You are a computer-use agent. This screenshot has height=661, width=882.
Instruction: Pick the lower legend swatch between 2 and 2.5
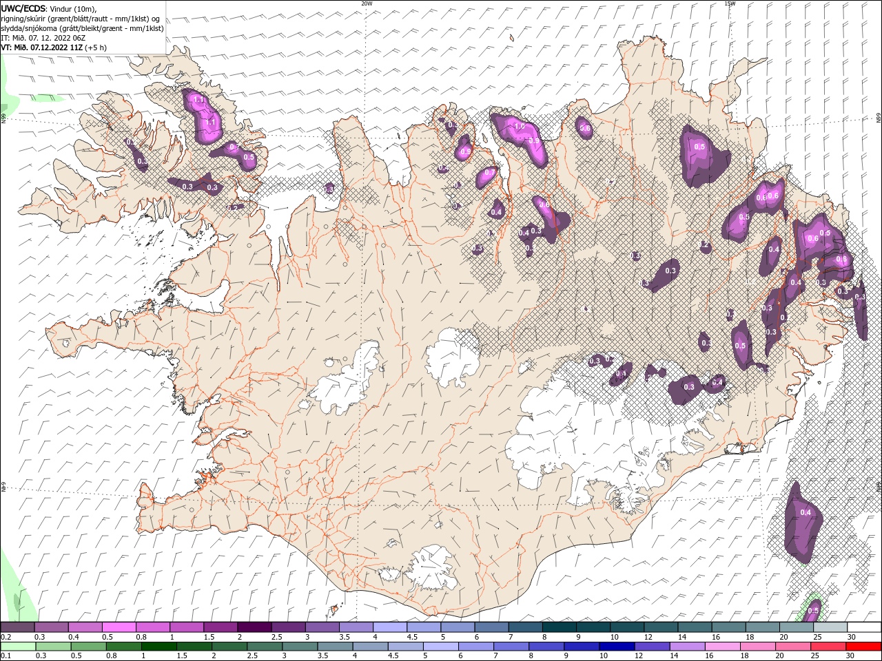[x=229, y=647]
